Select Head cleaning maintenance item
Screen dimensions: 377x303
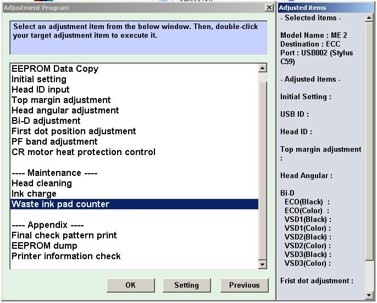click(x=134, y=184)
